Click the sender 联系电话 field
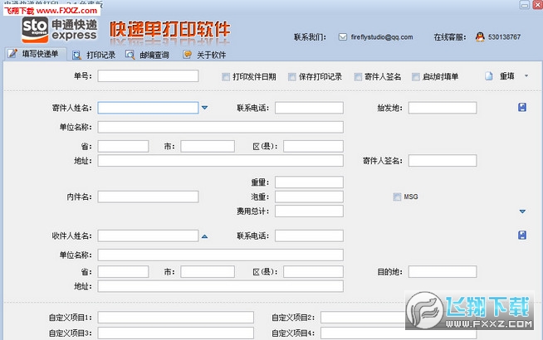The width and height of the screenshot is (543, 340). click(309, 108)
